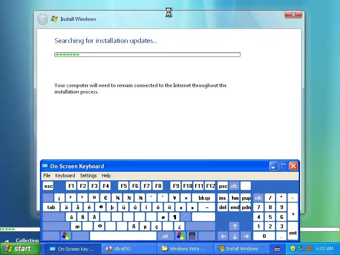Viewport: 340px width, 255px height.
Task: Click the end key
Action: 235,207
